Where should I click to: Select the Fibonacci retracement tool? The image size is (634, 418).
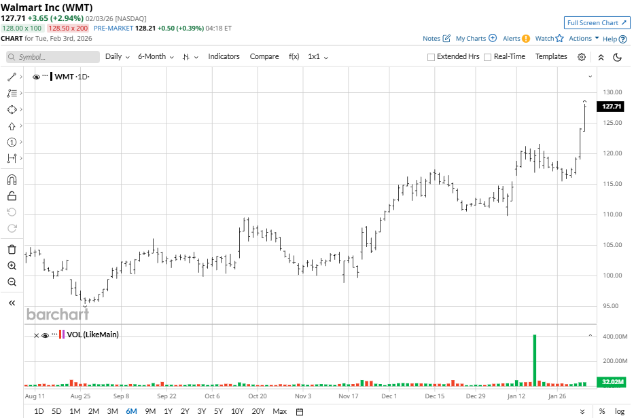pos(12,93)
